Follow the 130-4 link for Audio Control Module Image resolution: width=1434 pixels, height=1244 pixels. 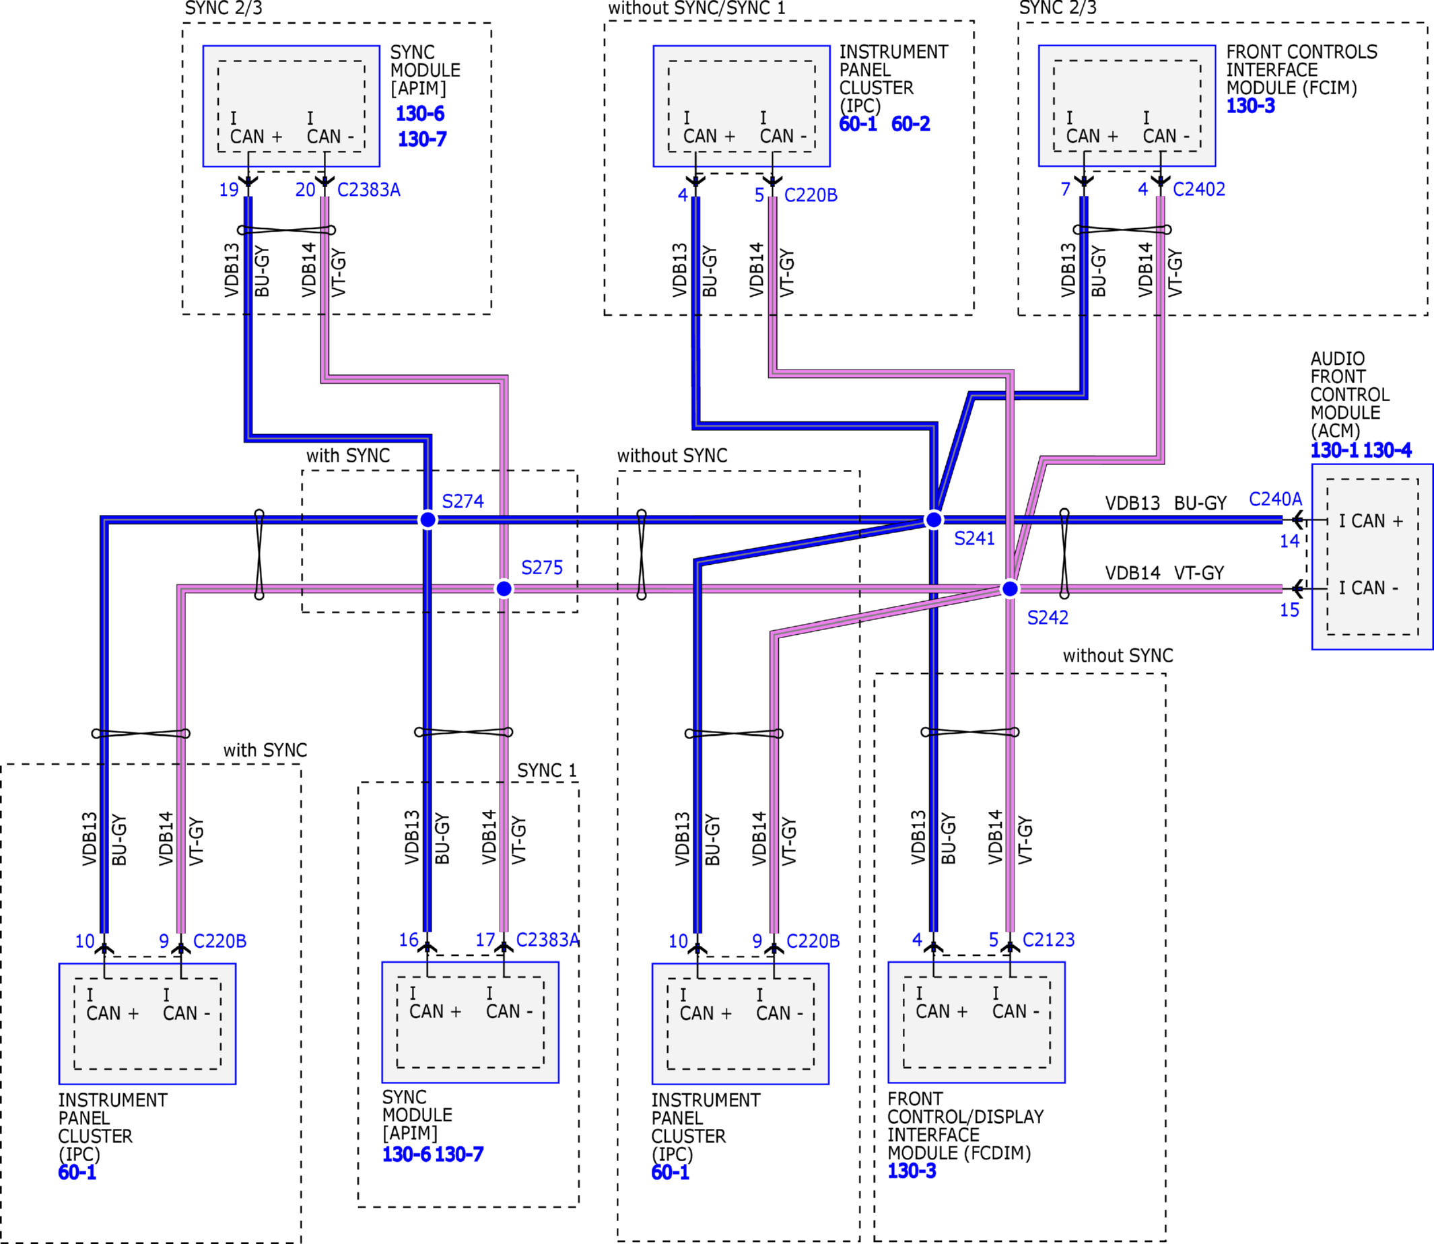(x=1387, y=450)
